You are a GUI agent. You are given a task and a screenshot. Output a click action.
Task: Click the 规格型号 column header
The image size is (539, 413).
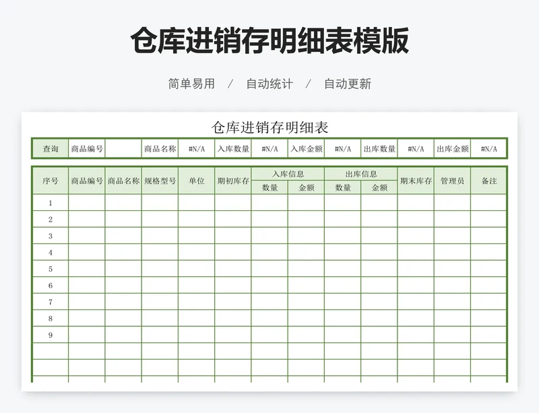tap(160, 181)
